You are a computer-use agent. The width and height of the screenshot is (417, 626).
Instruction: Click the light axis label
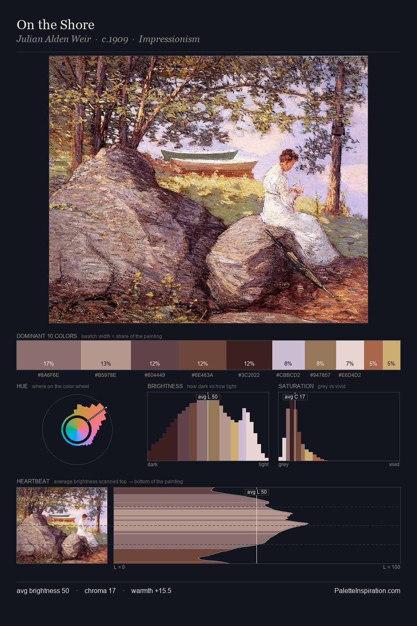[264, 464]
